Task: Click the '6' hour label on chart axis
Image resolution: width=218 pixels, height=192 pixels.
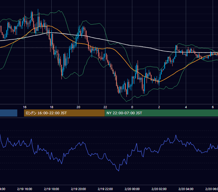Action: pyautogui.click(x=213, y=107)
